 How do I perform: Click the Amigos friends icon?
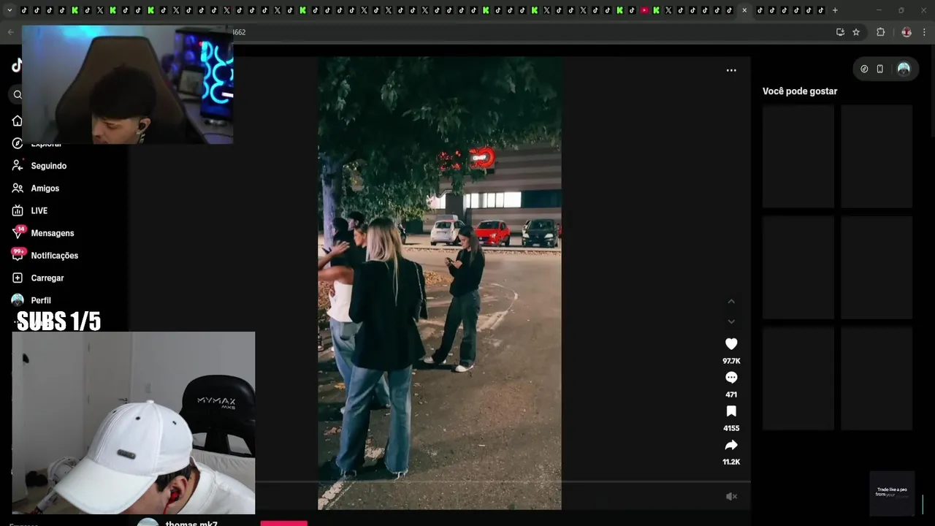point(18,188)
